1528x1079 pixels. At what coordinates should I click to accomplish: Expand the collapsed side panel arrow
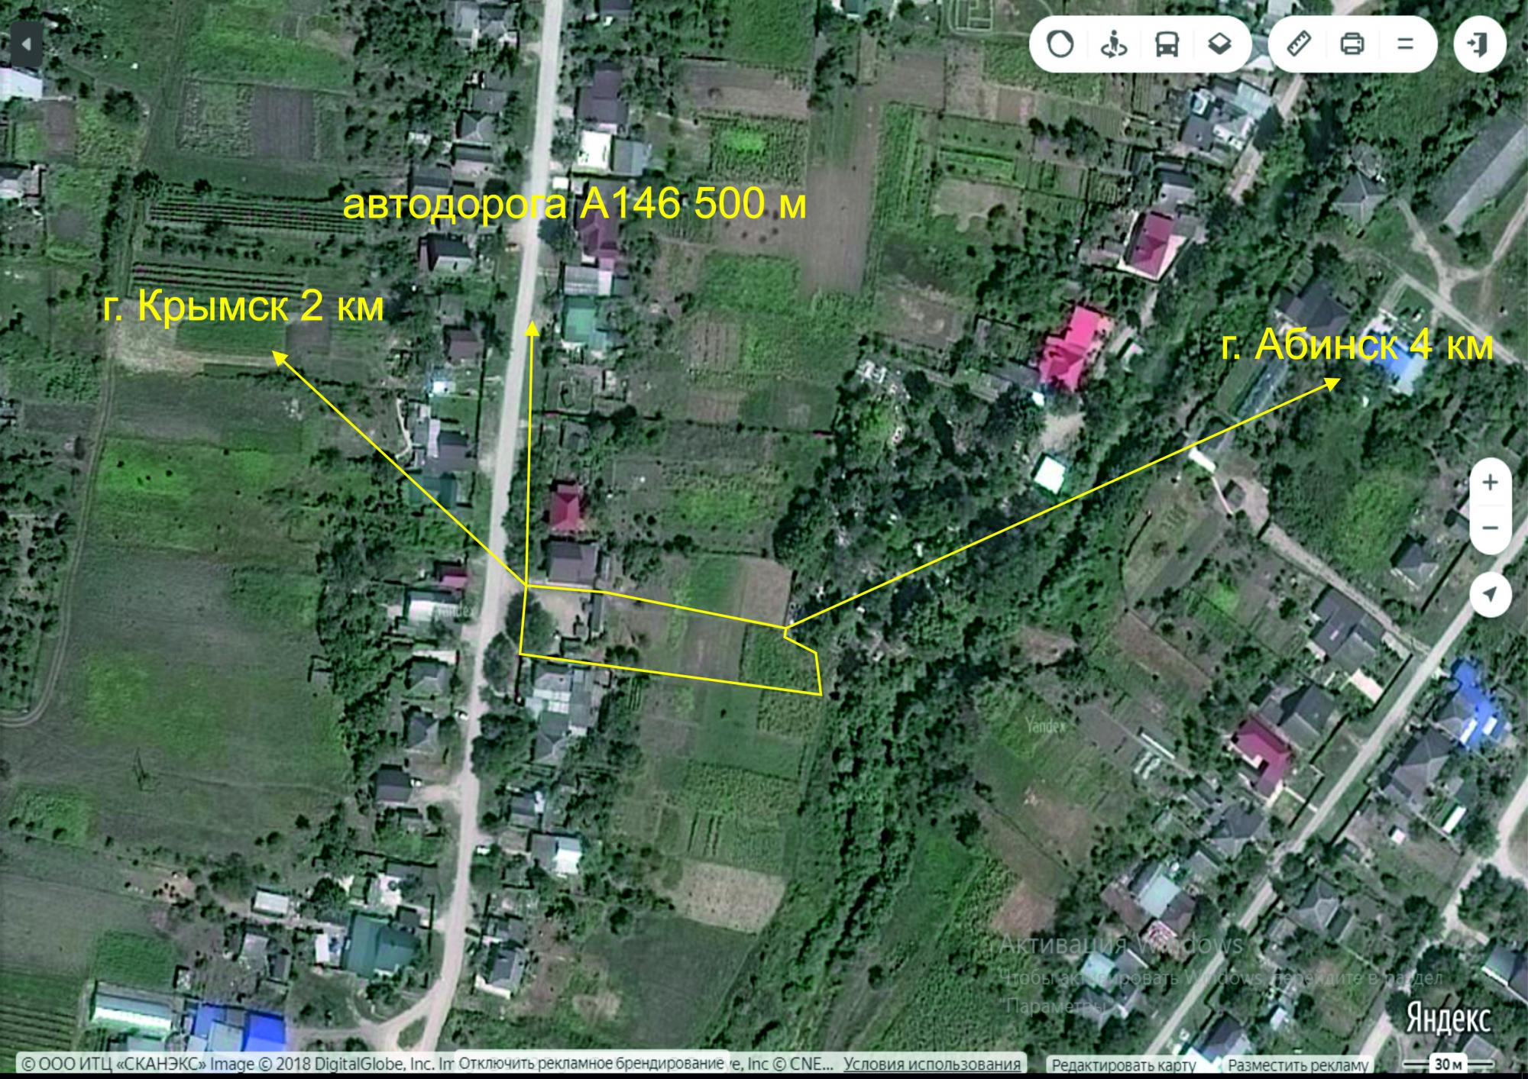point(27,44)
